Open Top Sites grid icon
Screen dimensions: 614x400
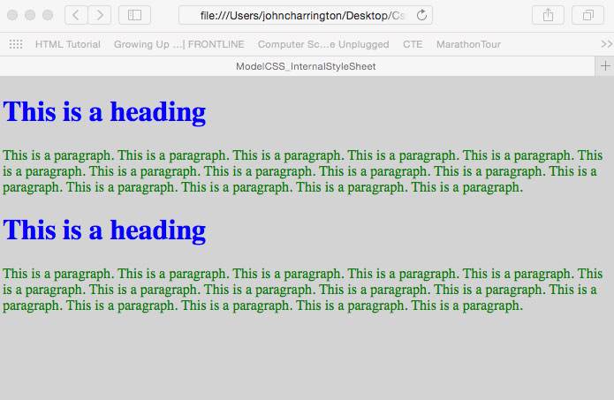(x=16, y=44)
